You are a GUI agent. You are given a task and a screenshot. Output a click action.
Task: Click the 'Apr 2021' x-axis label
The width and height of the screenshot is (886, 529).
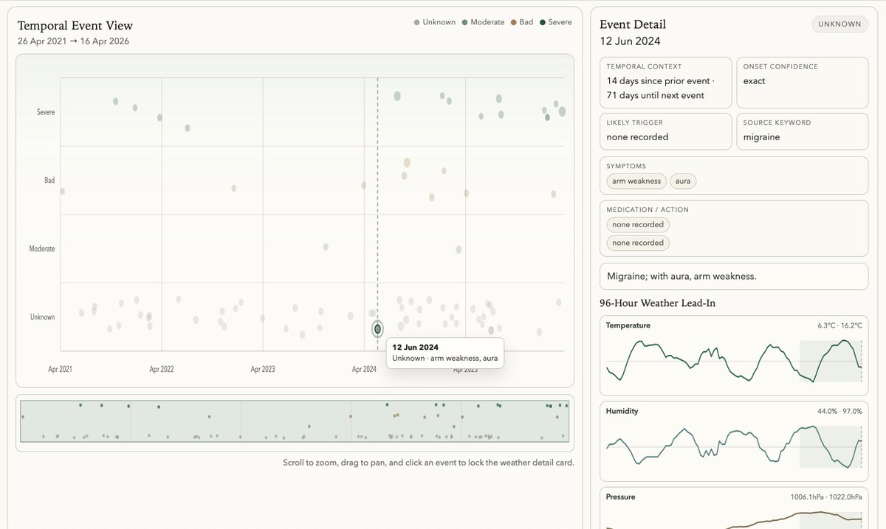pos(61,369)
